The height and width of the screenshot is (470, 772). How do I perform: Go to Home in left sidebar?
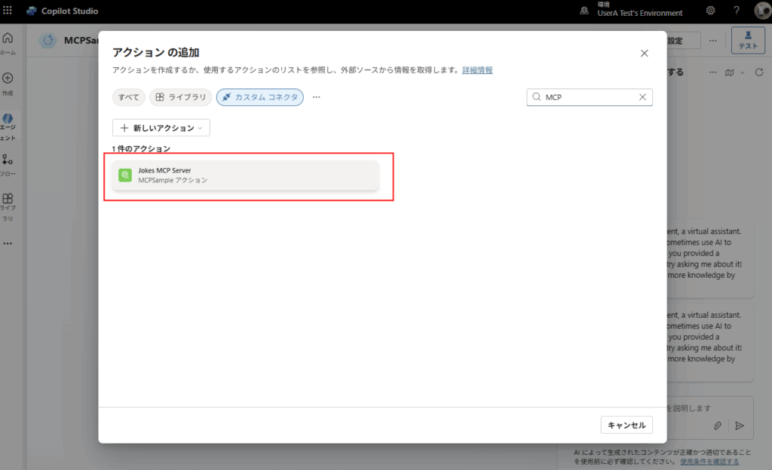coord(8,43)
